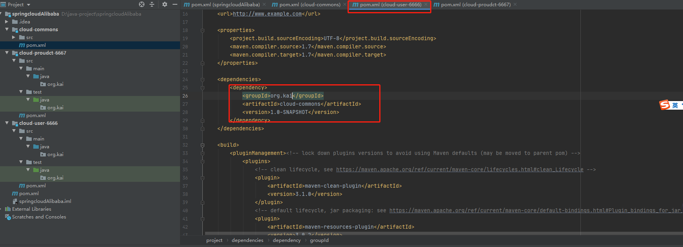
Task: Close the pom.xml (cloud-commons) tab
Action: pos(345,5)
